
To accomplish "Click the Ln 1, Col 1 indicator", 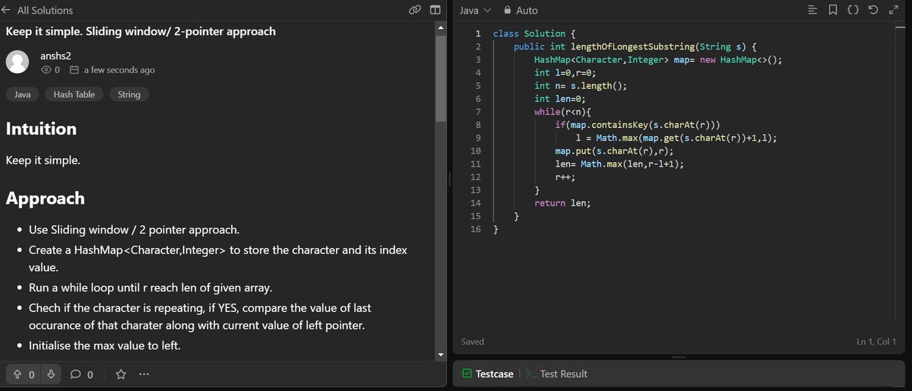I will click(x=876, y=342).
